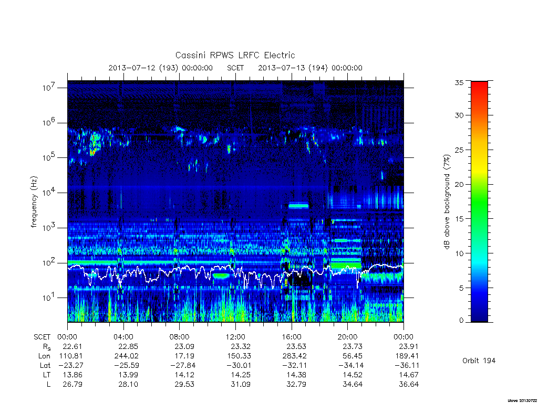Click the yellow region of the color bar
538x403 pixels.
(x=479, y=168)
